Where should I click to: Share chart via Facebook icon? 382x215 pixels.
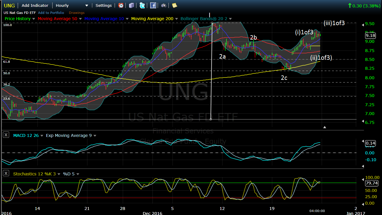[x=153, y=5]
